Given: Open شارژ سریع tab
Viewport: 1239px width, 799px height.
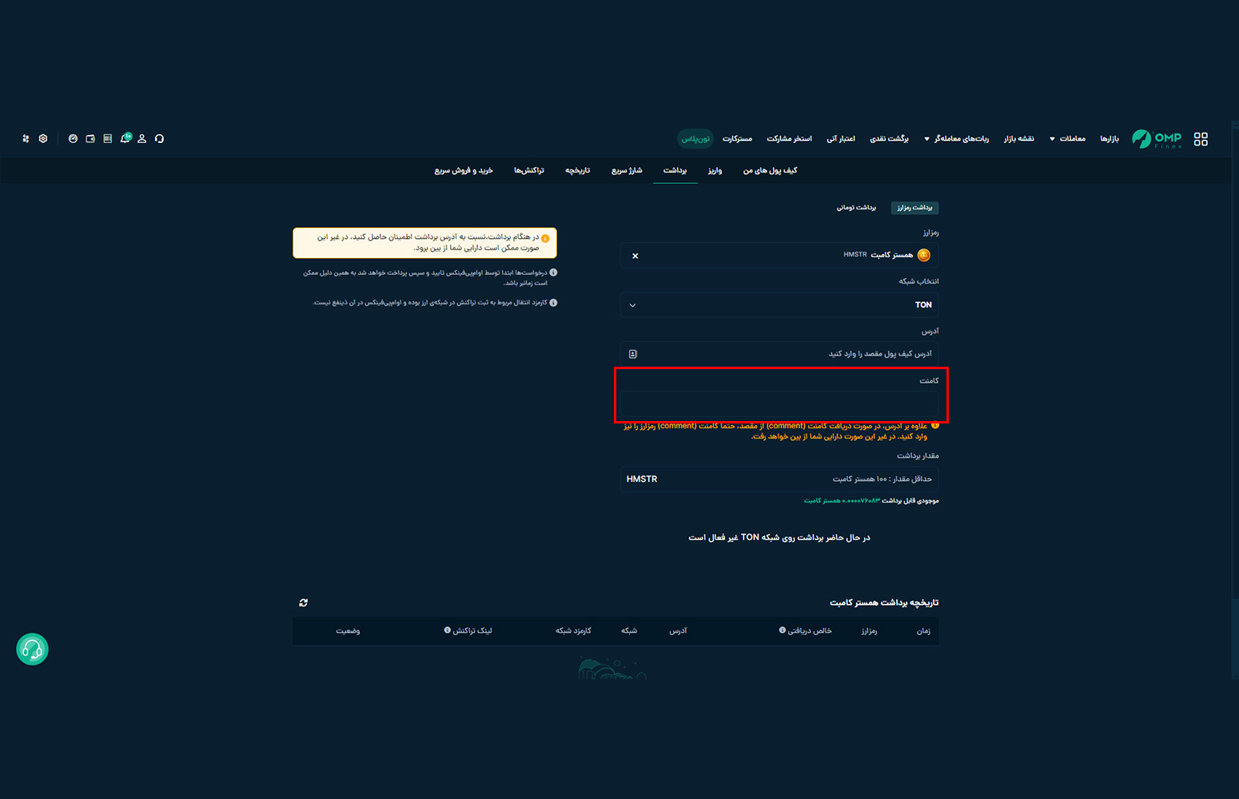Looking at the screenshot, I should [627, 171].
